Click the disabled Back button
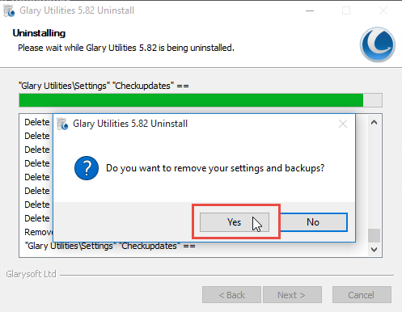The image size is (402, 312). [231, 295]
